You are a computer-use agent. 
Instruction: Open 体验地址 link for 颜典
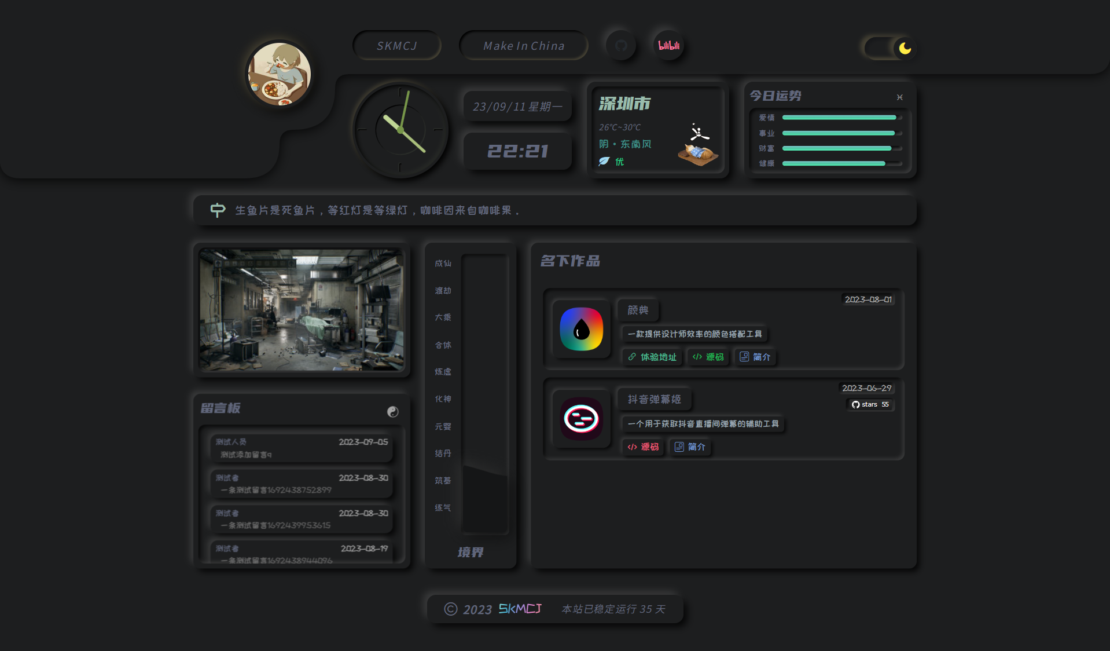pos(652,357)
